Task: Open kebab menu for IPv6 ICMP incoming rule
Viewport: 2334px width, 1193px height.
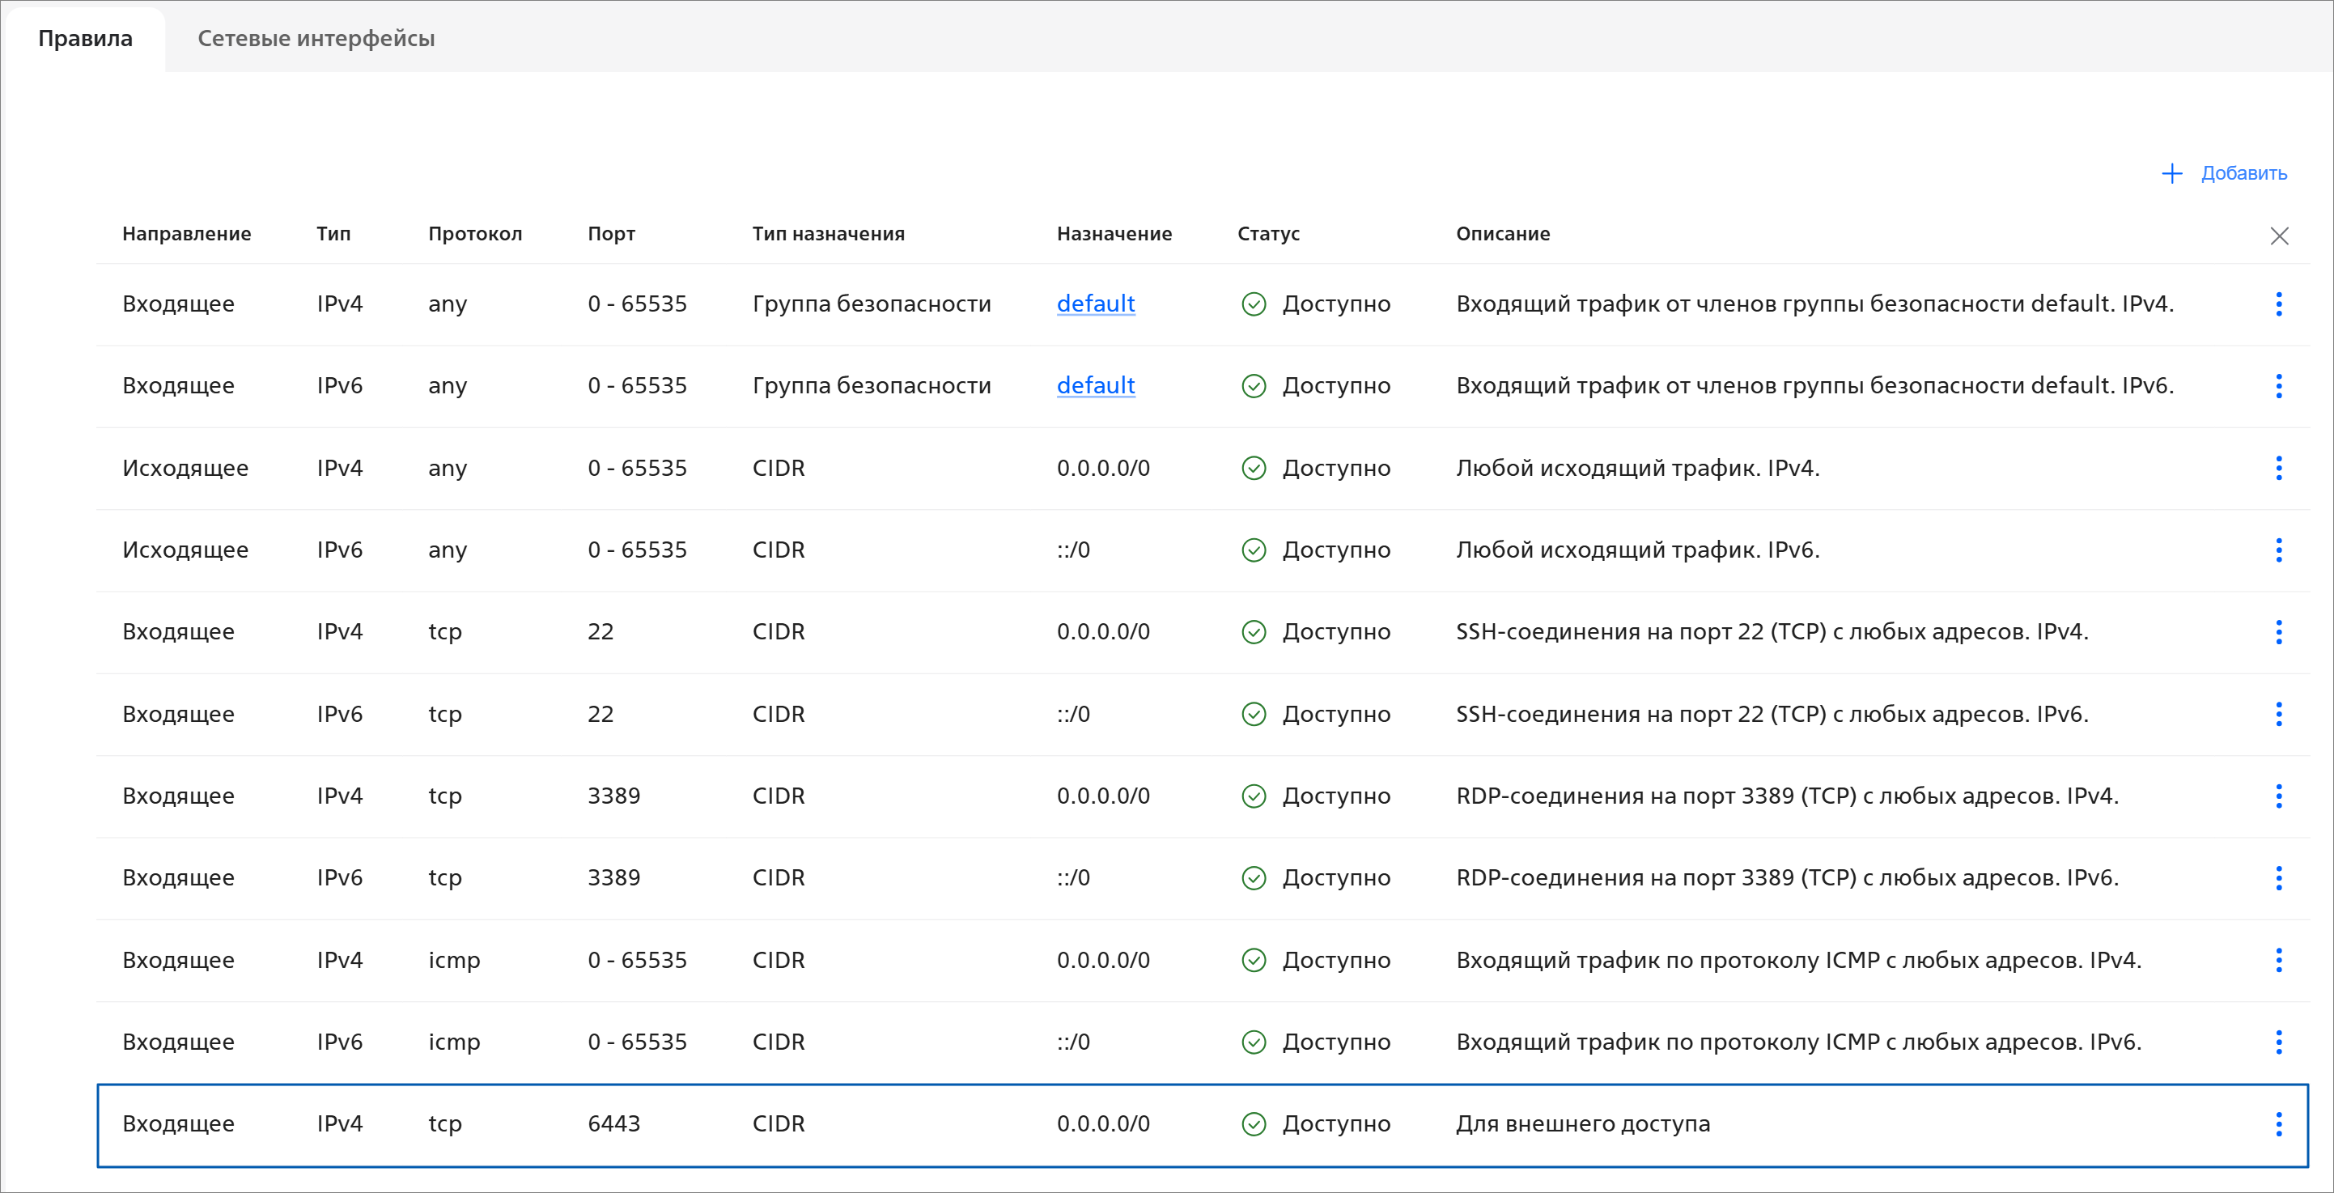Action: point(2278,1042)
